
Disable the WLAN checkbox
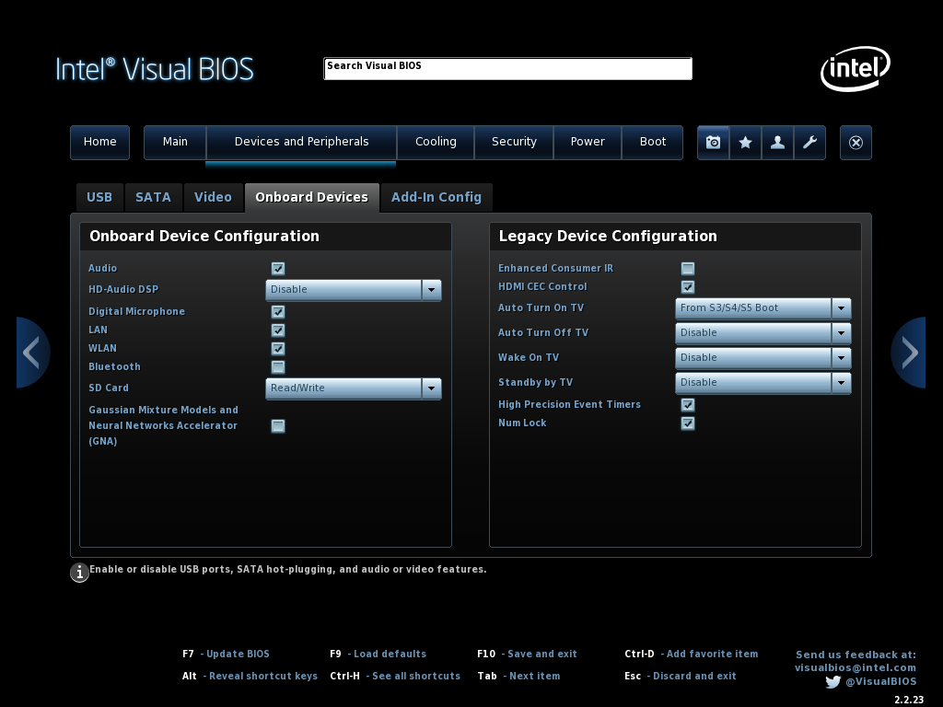click(278, 349)
